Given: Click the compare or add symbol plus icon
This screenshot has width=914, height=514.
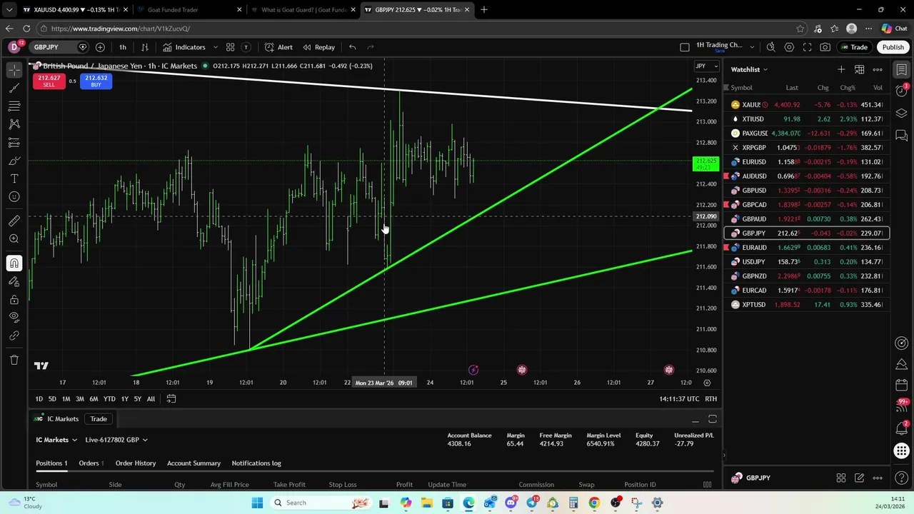Looking at the screenshot, I should 100,47.
